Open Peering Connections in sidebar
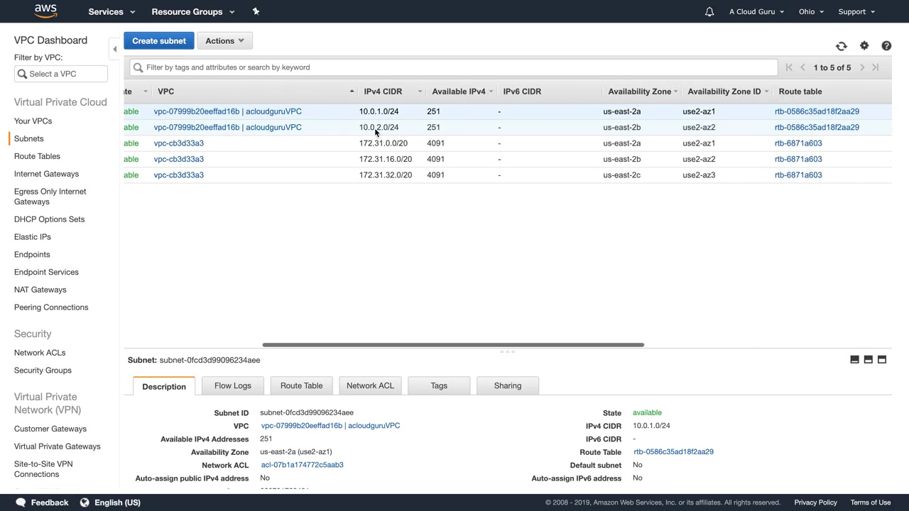This screenshot has height=511, width=909. click(51, 307)
